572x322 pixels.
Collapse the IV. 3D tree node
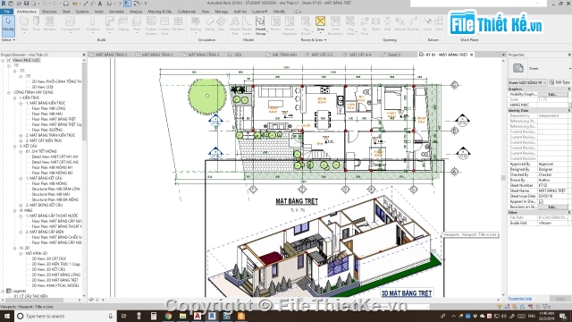click(14, 248)
